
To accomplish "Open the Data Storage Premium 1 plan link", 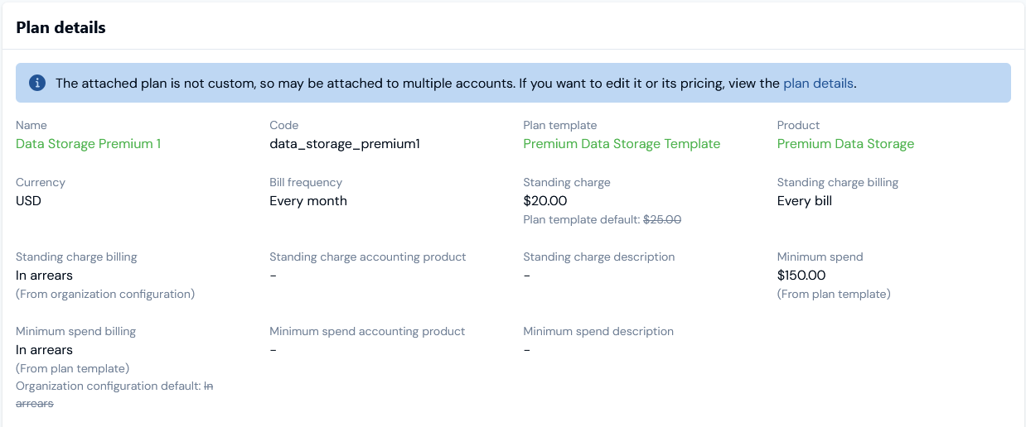I will [89, 144].
